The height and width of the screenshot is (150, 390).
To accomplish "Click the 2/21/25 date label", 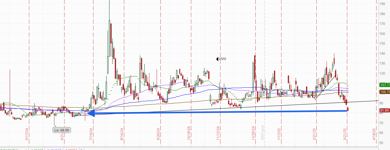I will (x=314, y=134).
